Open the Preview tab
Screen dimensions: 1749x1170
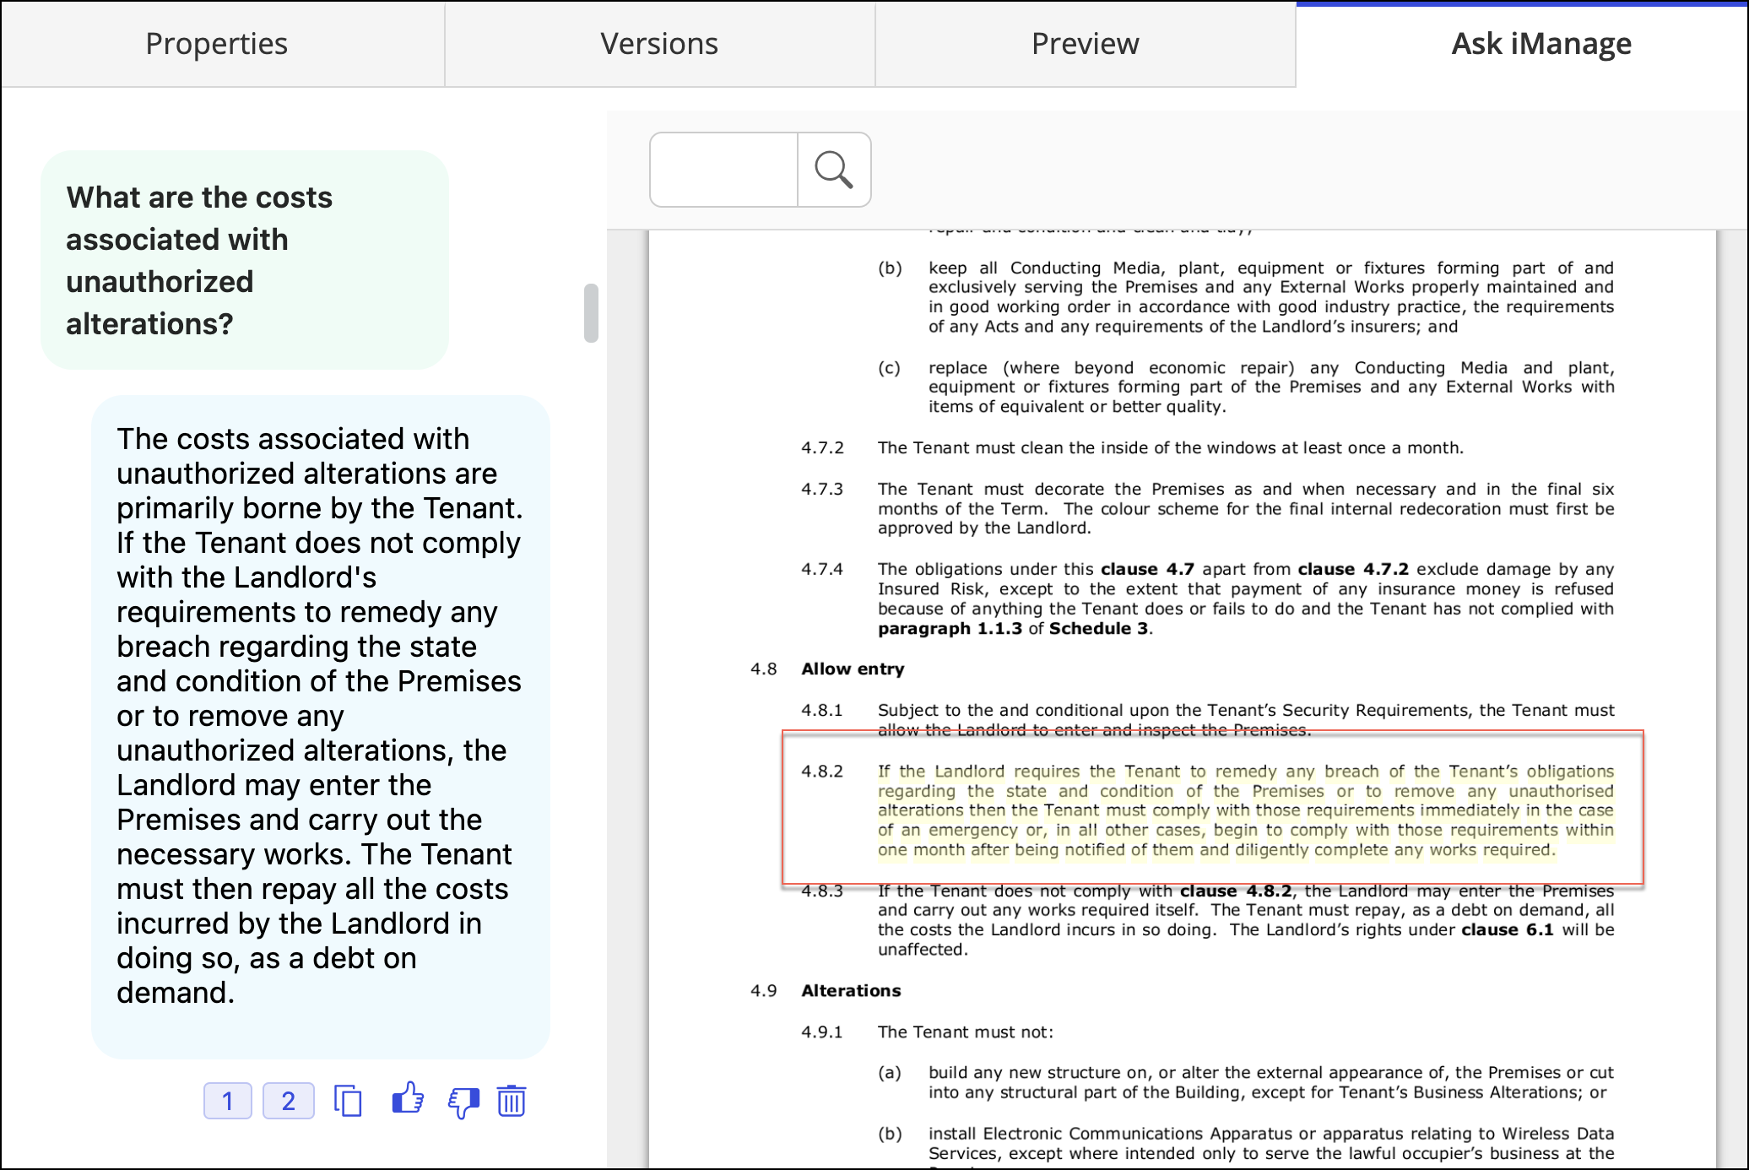point(1086,44)
